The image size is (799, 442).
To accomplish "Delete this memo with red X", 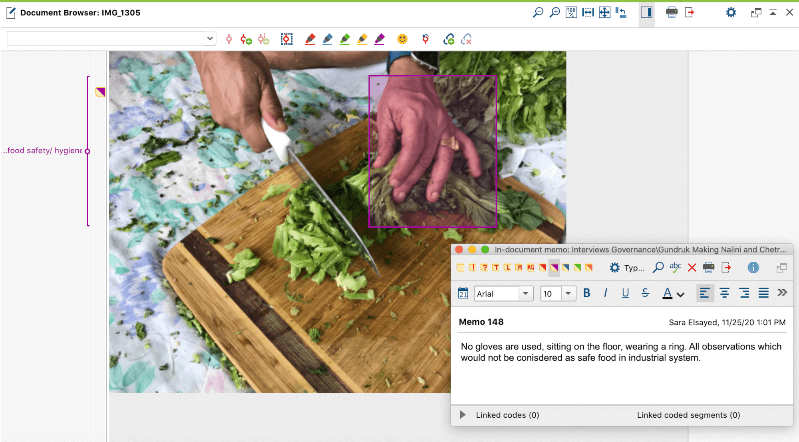I will pos(692,268).
